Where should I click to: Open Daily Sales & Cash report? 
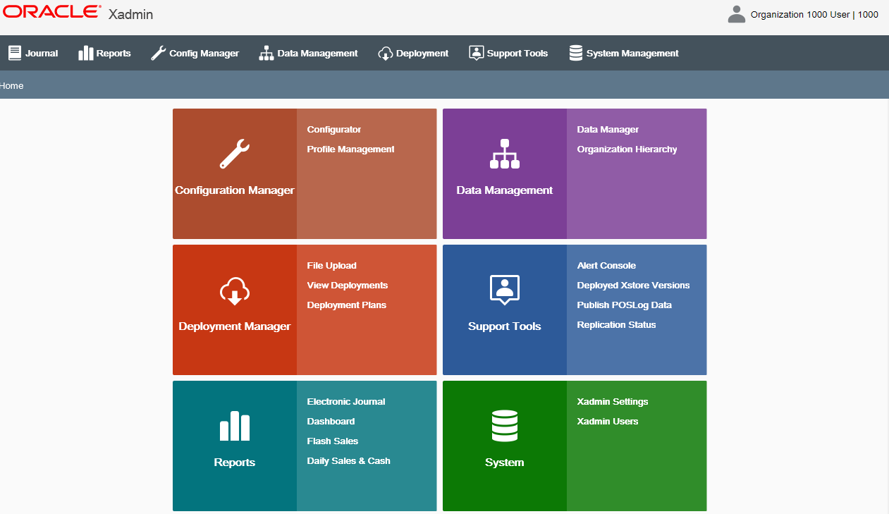pos(348,461)
